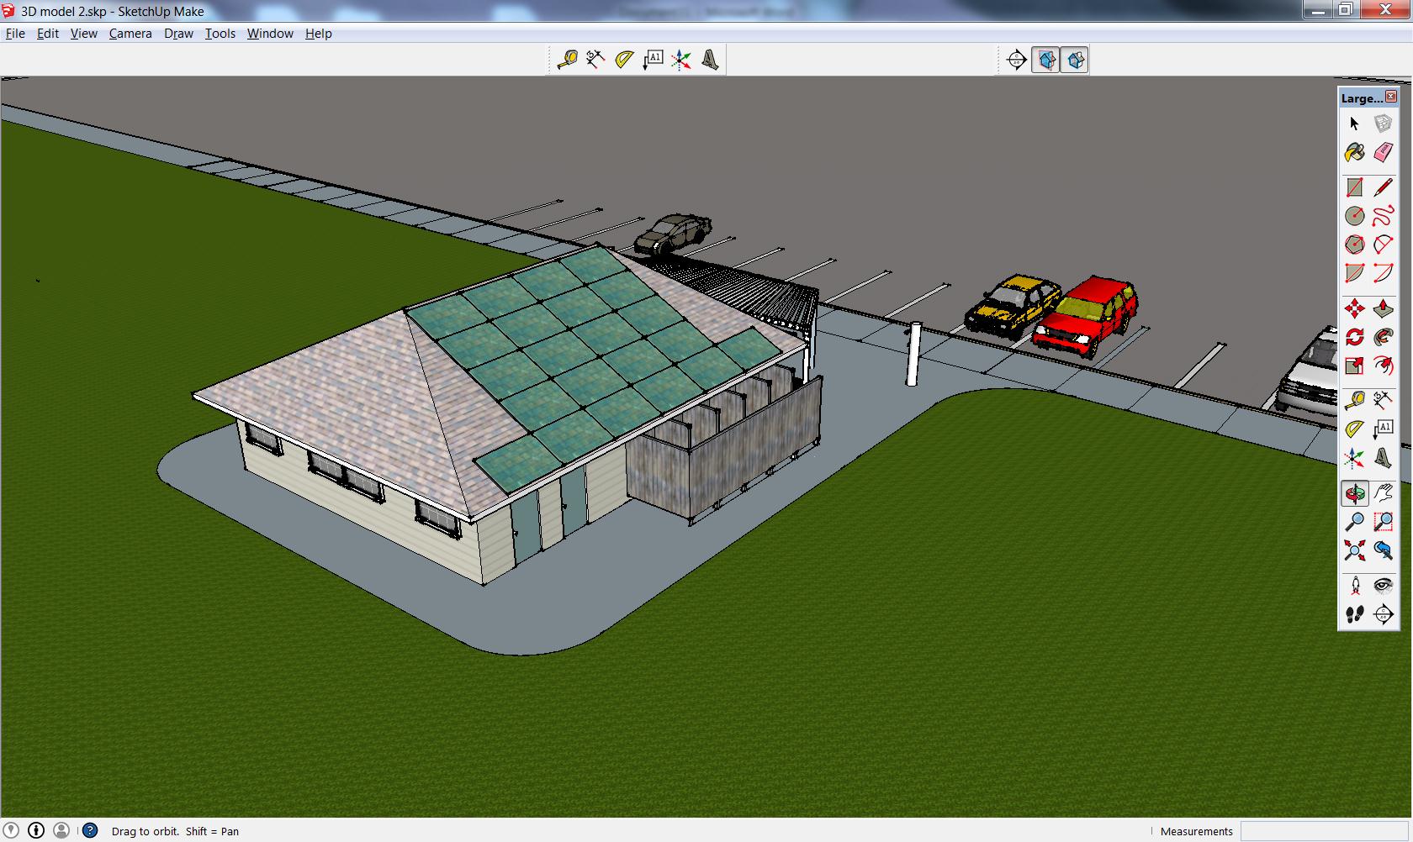Select the Line pencil tool
The image size is (1413, 842).
[1383, 187]
